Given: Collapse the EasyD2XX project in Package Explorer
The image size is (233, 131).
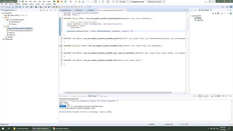Looking at the screenshot, I should pos(2,13).
